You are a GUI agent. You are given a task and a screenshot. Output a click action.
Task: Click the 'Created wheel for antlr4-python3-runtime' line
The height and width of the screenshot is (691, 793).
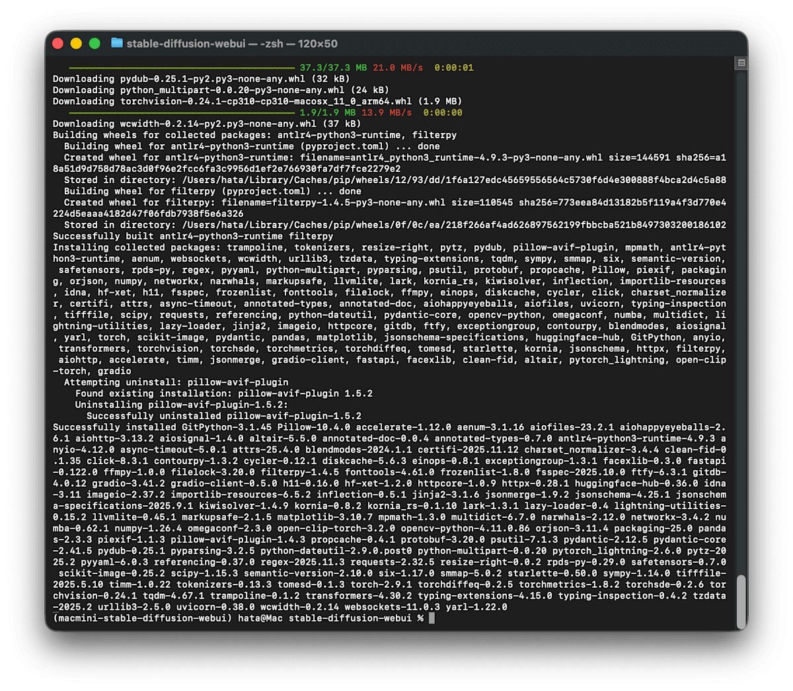(x=389, y=163)
